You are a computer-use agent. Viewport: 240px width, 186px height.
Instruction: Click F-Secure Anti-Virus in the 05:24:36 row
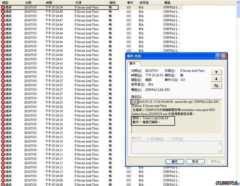point(87,68)
